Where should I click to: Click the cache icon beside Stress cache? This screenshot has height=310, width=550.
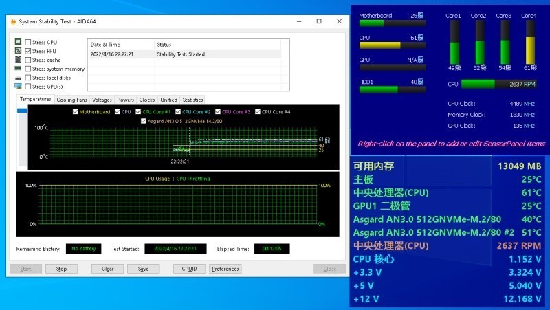(x=18, y=60)
